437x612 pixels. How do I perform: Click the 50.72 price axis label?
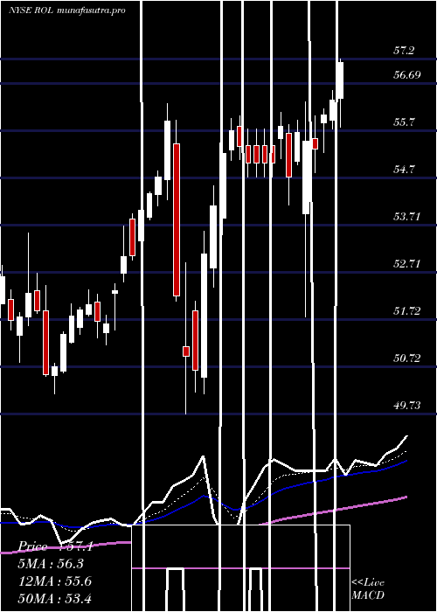click(407, 358)
